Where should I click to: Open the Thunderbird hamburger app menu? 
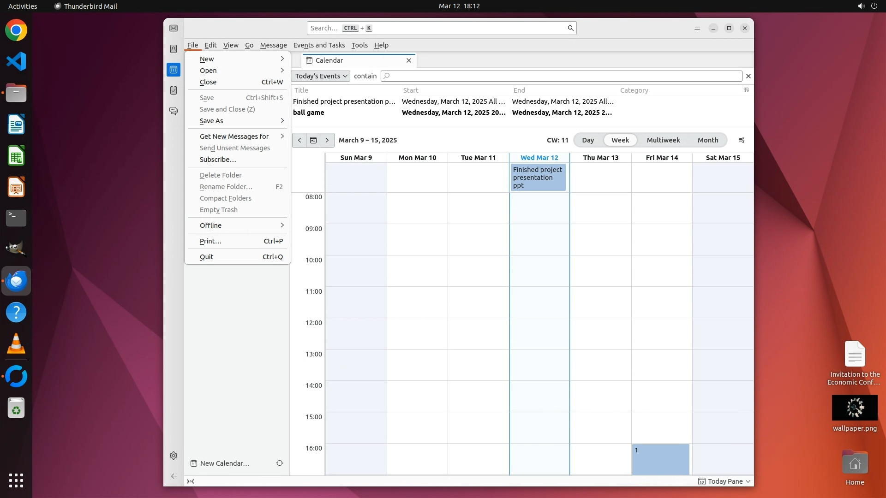tap(697, 28)
